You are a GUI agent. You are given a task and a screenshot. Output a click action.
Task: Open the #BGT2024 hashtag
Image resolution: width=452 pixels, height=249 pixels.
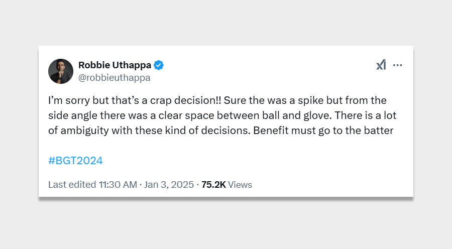point(75,161)
